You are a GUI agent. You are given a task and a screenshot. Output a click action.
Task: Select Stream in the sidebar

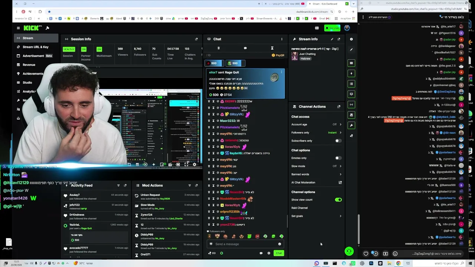pyautogui.click(x=36, y=38)
